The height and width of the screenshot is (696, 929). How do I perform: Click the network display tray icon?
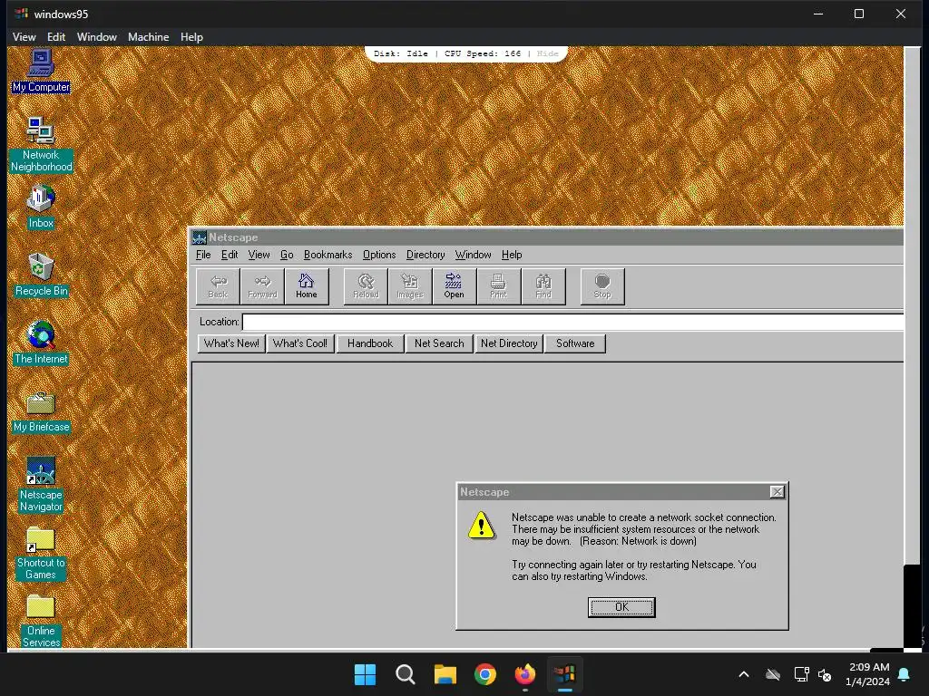coord(802,674)
